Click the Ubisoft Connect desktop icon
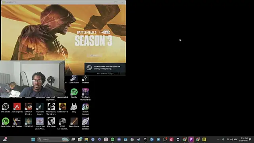Image resolution: width=254 pixels, height=143 pixels. [85, 109]
